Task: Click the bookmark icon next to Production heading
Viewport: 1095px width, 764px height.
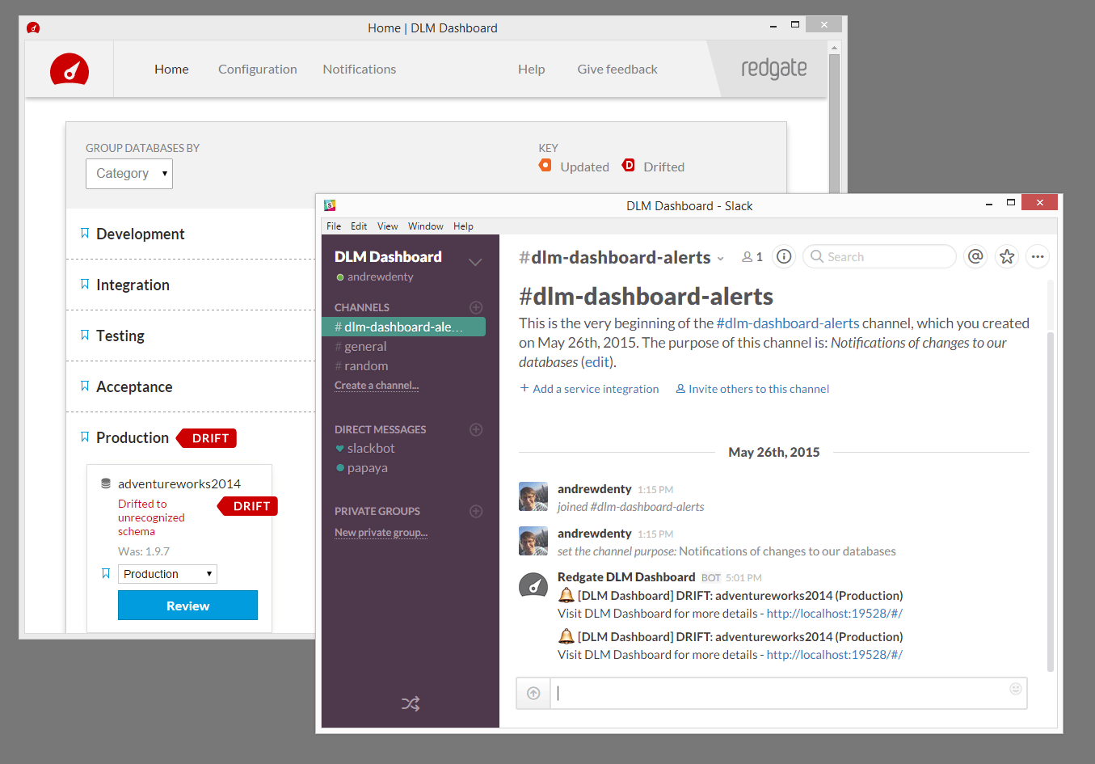Action: click(85, 437)
